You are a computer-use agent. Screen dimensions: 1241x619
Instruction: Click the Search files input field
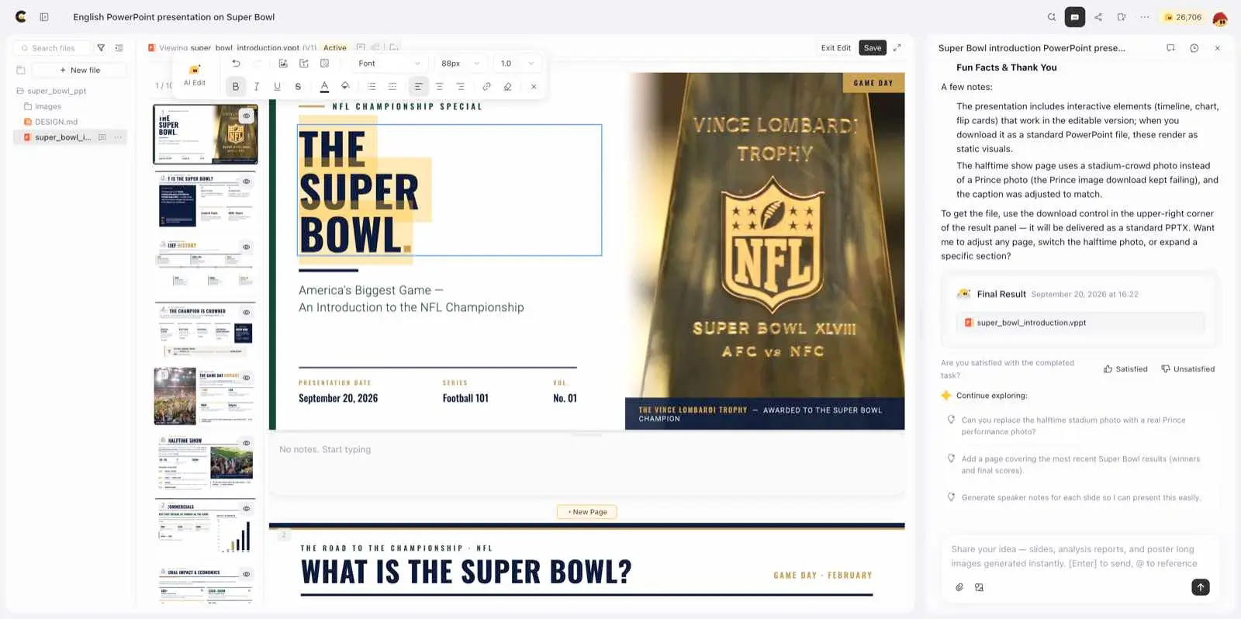click(50, 48)
